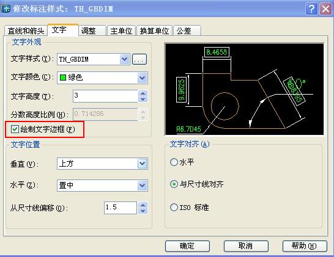Decrease 文字高度 with down arrow
This screenshot has width=334, height=257.
click(x=143, y=100)
